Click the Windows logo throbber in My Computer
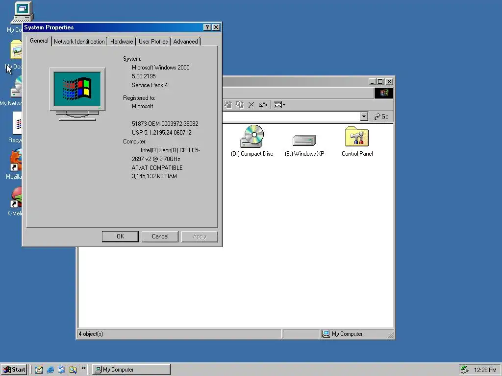This screenshot has width=502, height=376. (x=384, y=93)
